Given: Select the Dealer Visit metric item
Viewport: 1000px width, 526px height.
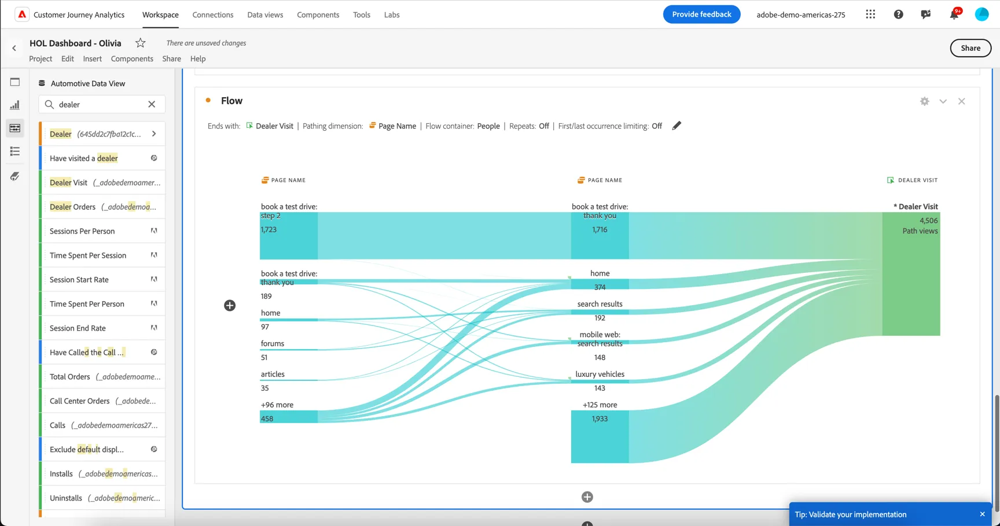Looking at the screenshot, I should (102, 183).
